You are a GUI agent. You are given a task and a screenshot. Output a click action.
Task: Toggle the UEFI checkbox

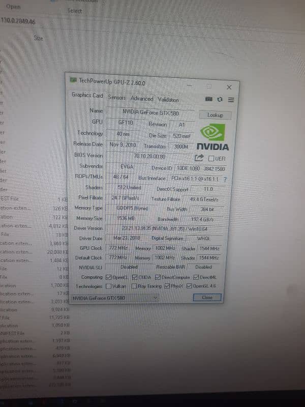(211, 158)
